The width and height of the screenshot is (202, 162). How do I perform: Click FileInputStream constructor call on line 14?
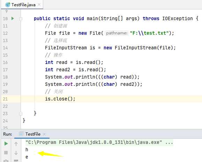coord(145,48)
